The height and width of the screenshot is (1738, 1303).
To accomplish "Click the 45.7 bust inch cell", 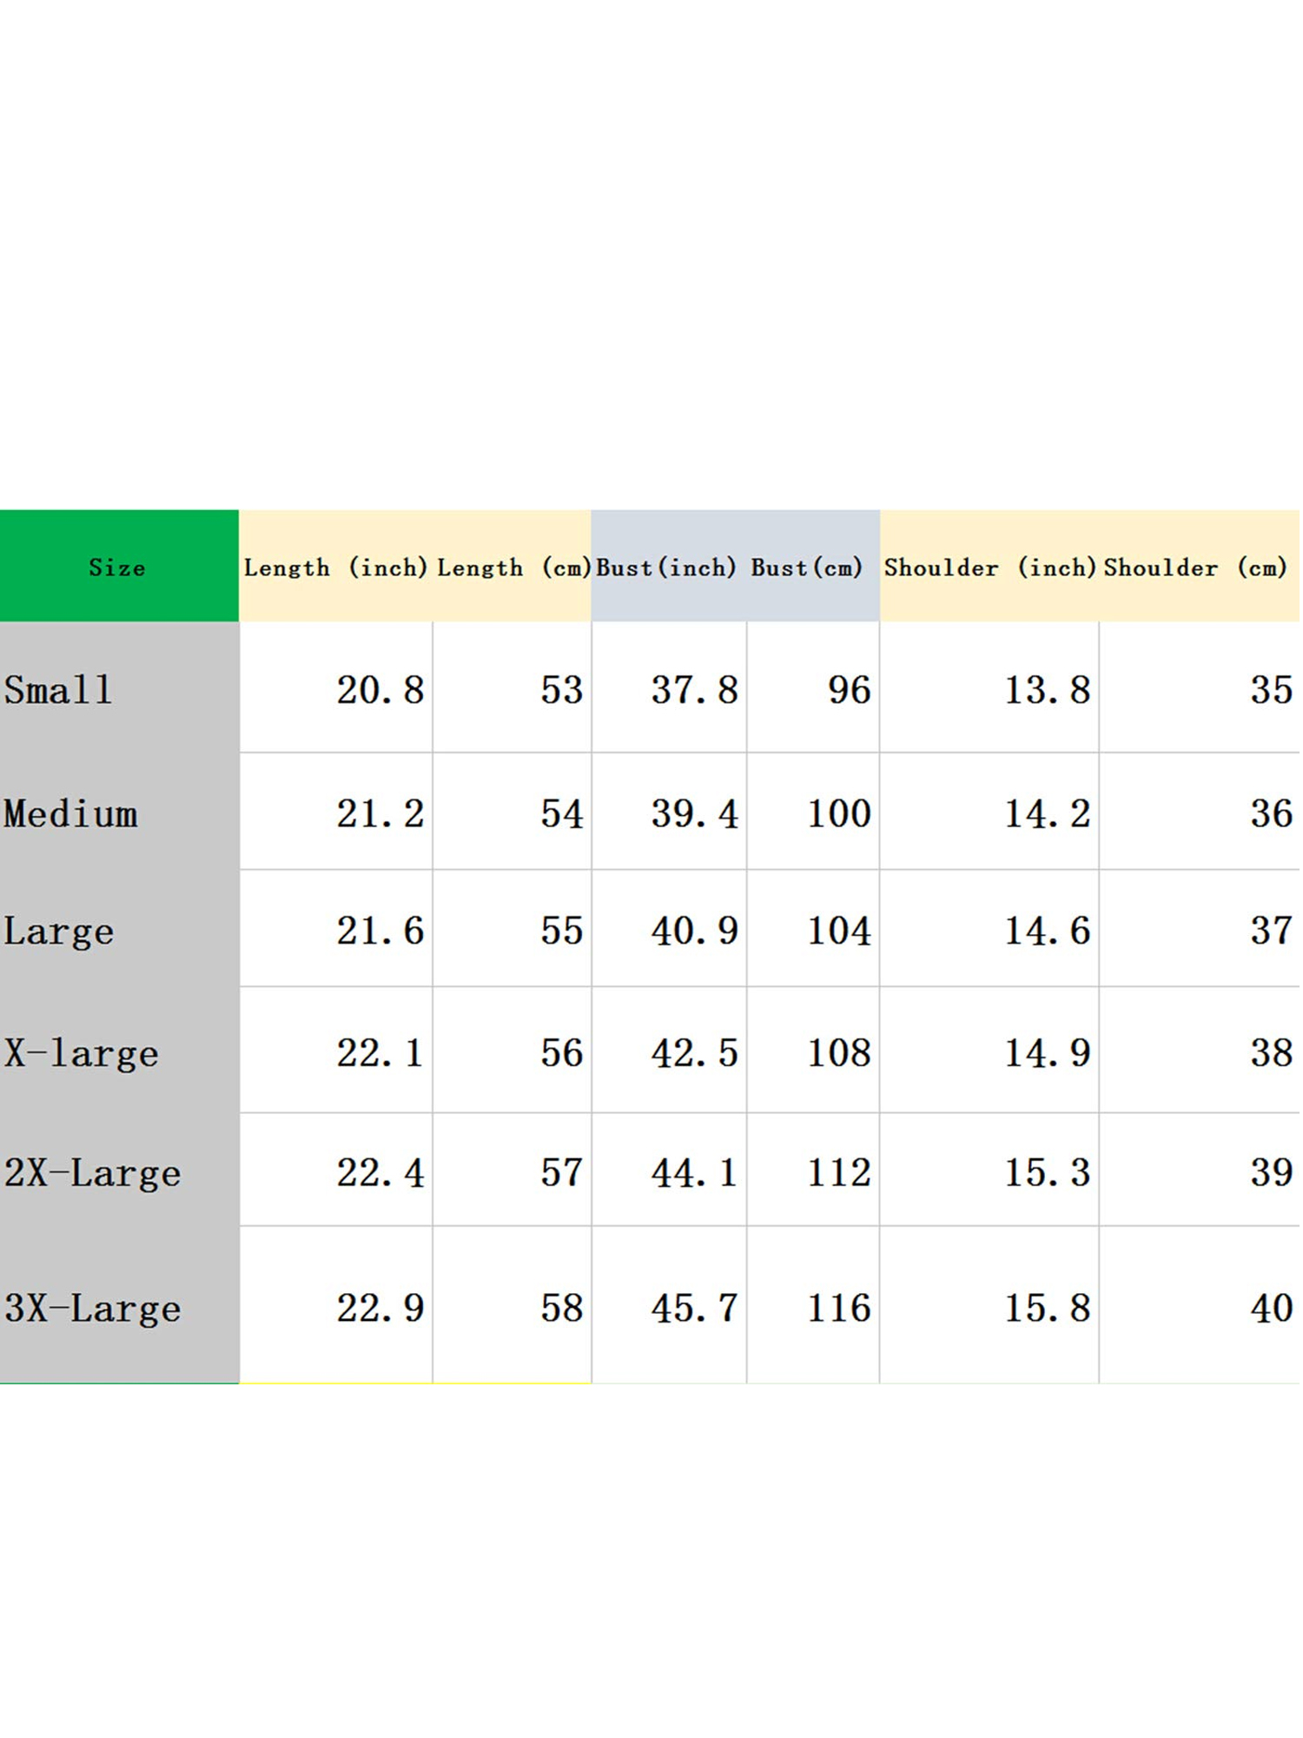I will 694,1309.
